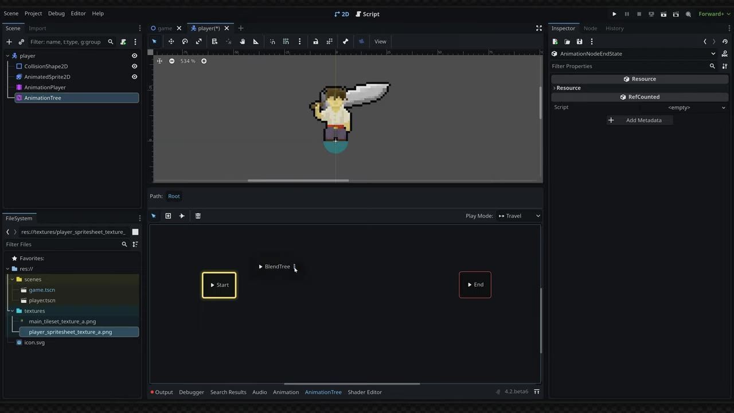Activate the Pan Mode hand tool
734x413 pixels.
click(x=242, y=41)
